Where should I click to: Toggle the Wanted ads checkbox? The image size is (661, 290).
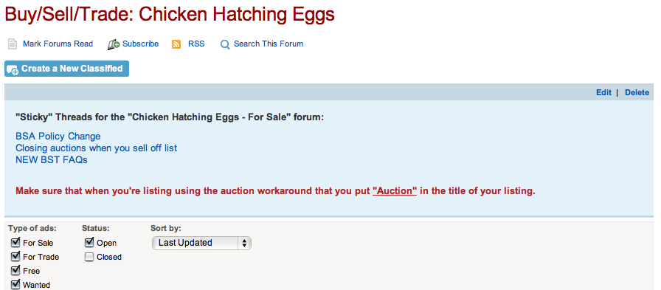point(15,284)
